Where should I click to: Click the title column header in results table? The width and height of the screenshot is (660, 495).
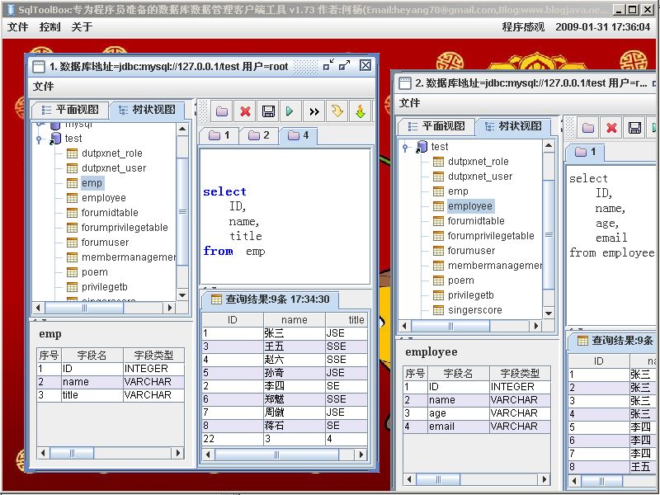pos(356,320)
